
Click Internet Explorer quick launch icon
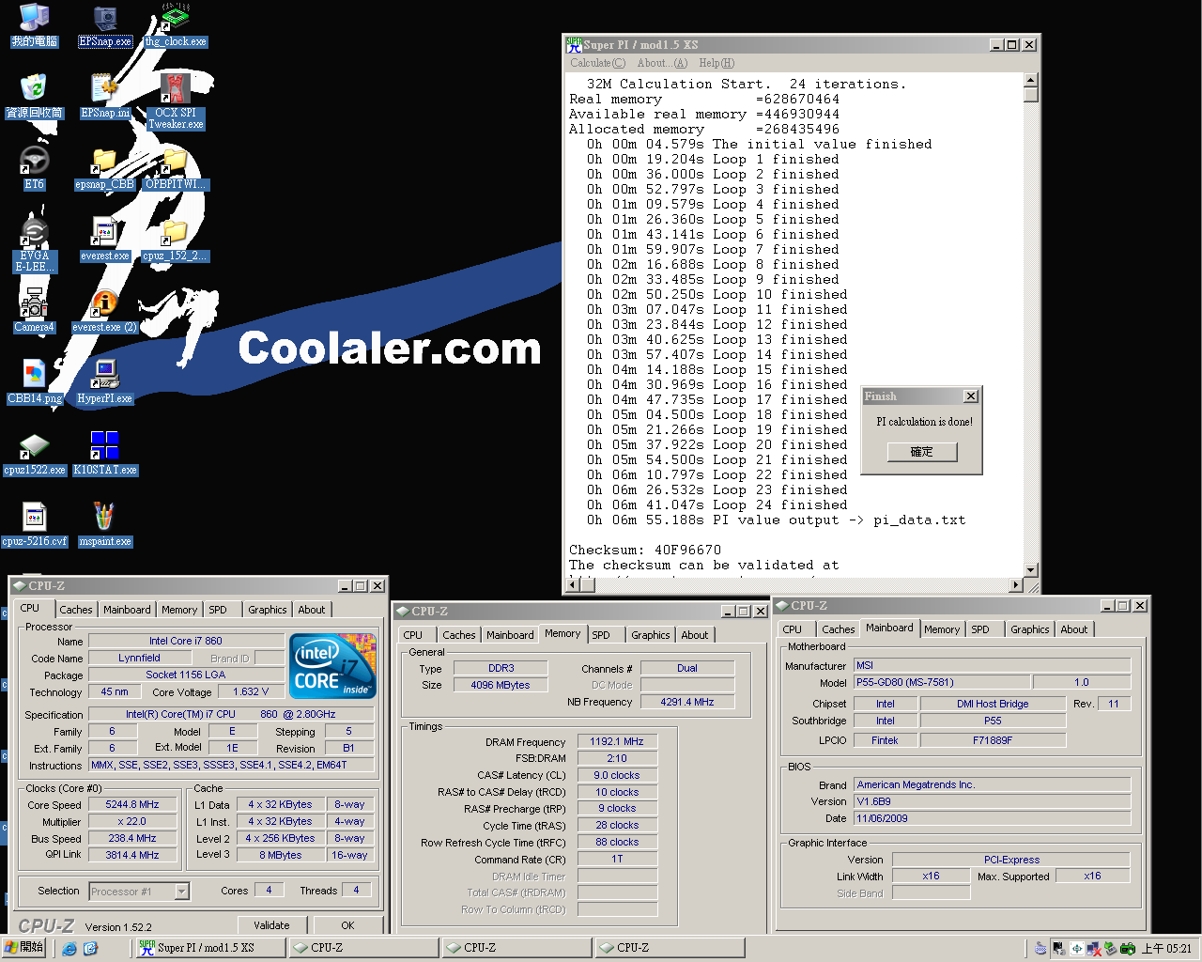(69, 948)
